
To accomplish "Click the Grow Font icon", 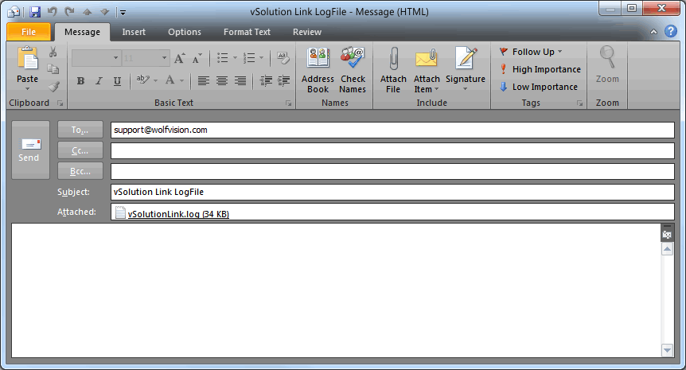I will pos(180,58).
